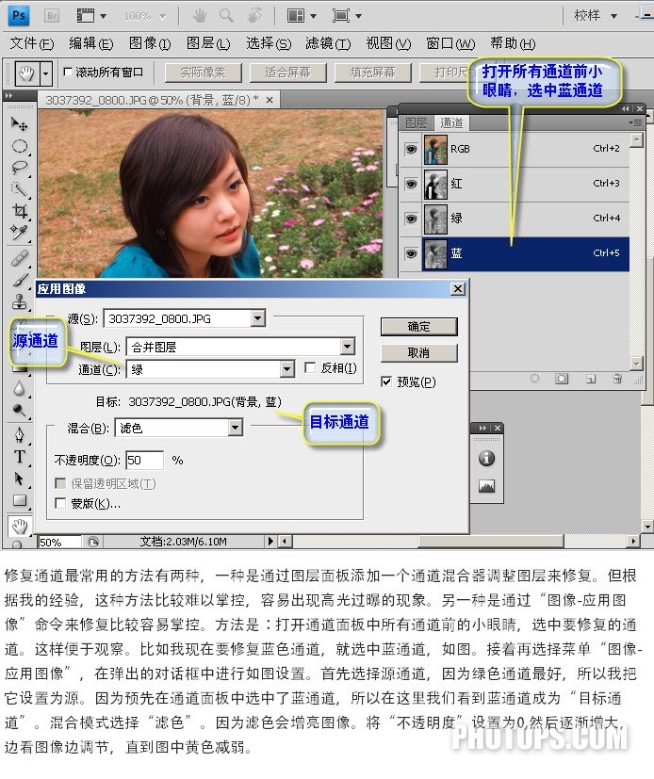
Task: Select the Dodge tool
Action: click(x=19, y=410)
